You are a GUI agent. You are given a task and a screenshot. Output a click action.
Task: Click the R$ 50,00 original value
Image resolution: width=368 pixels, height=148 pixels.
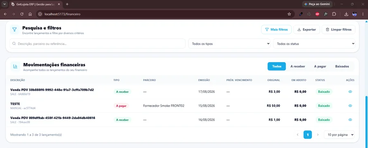tap(274, 106)
